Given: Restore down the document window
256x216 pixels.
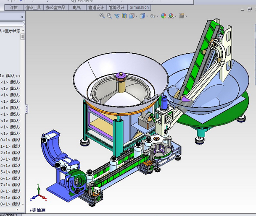Looking at the screenshot, I should pyautogui.click(x=250, y=10).
